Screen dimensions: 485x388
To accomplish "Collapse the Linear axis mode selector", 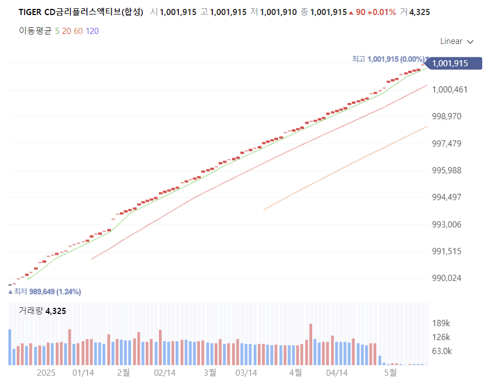I will pos(457,41).
